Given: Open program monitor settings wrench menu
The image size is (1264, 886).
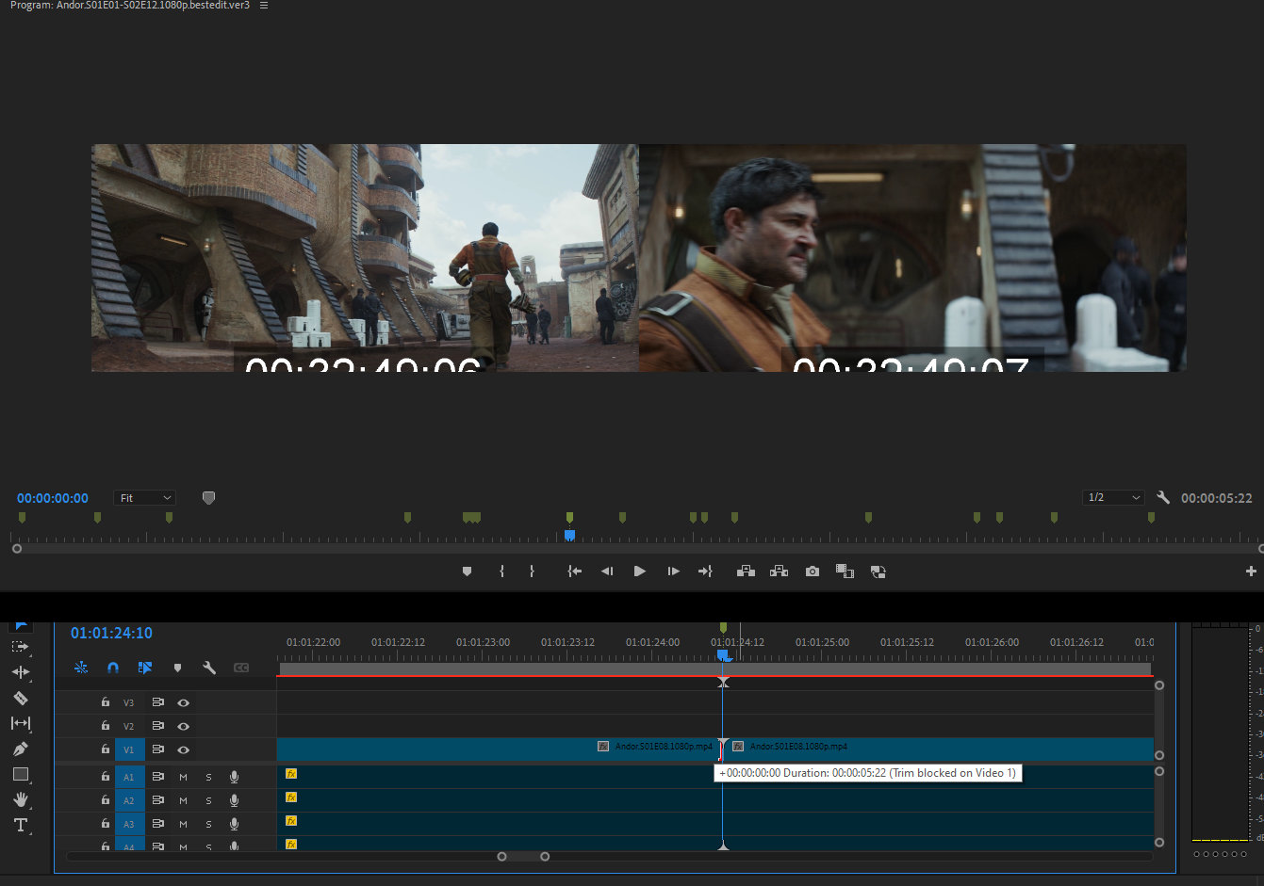Looking at the screenshot, I should pos(1163,498).
